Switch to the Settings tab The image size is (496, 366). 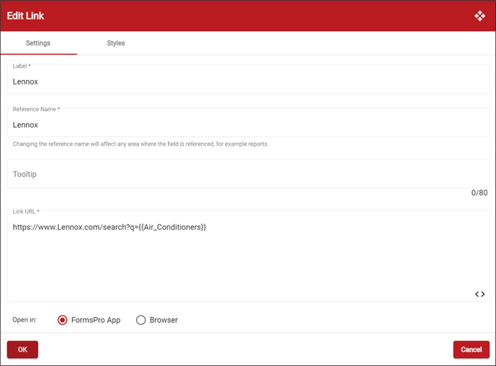pyautogui.click(x=38, y=43)
